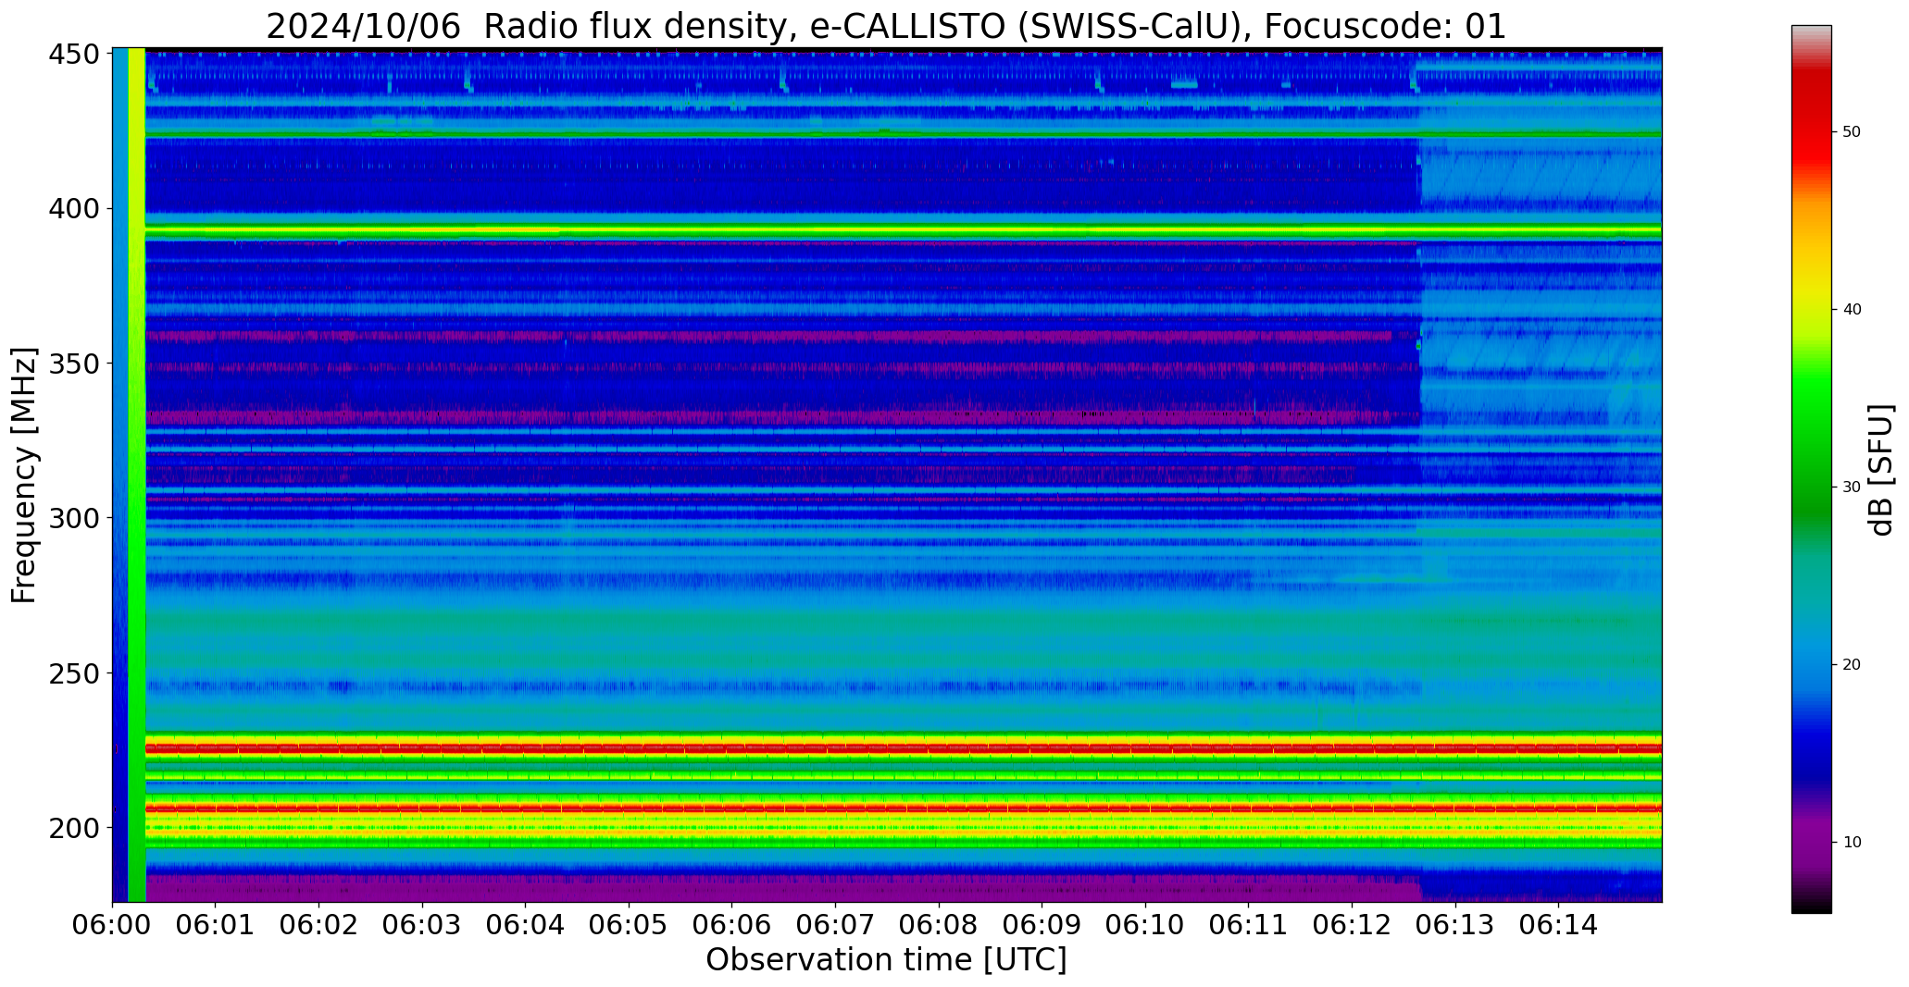Click the red emission band near 225 MHz
The width and height of the screenshot is (1909, 987).
pyautogui.click(x=904, y=747)
